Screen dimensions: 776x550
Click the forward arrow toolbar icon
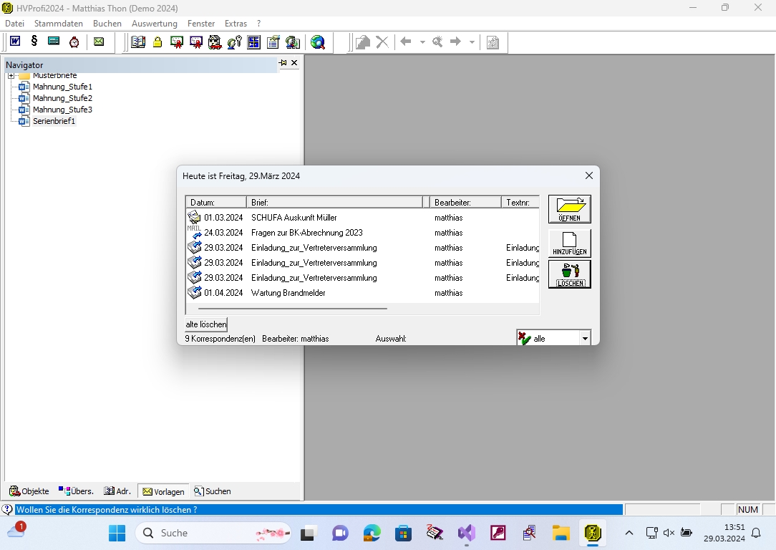(x=455, y=42)
